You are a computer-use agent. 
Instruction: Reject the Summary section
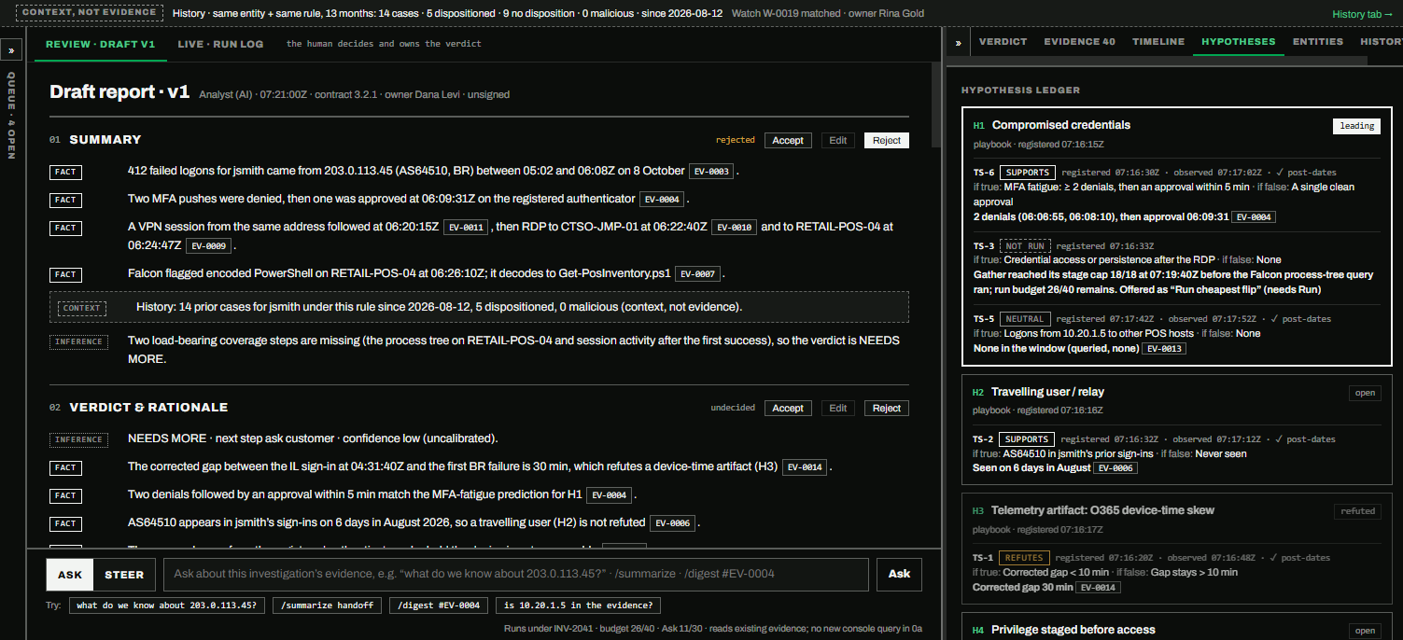(x=887, y=140)
